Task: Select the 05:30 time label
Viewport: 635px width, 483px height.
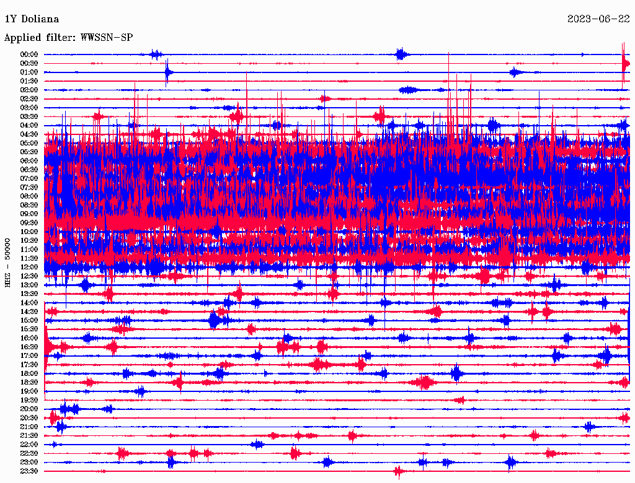Action: click(29, 152)
